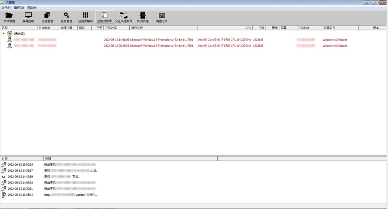Open the 反向代理 toolbar icon

pos(143,17)
